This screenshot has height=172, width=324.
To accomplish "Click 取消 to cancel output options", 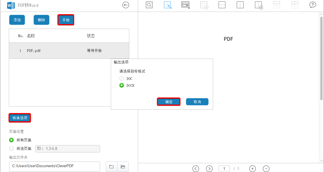I will point(197,101).
